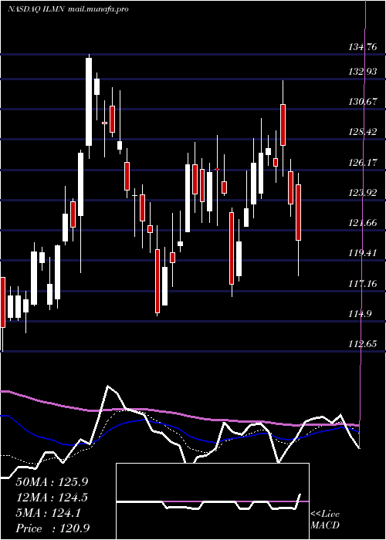Click the Price : 120.9 reading
Screen dimensions: 386x540
point(52,528)
